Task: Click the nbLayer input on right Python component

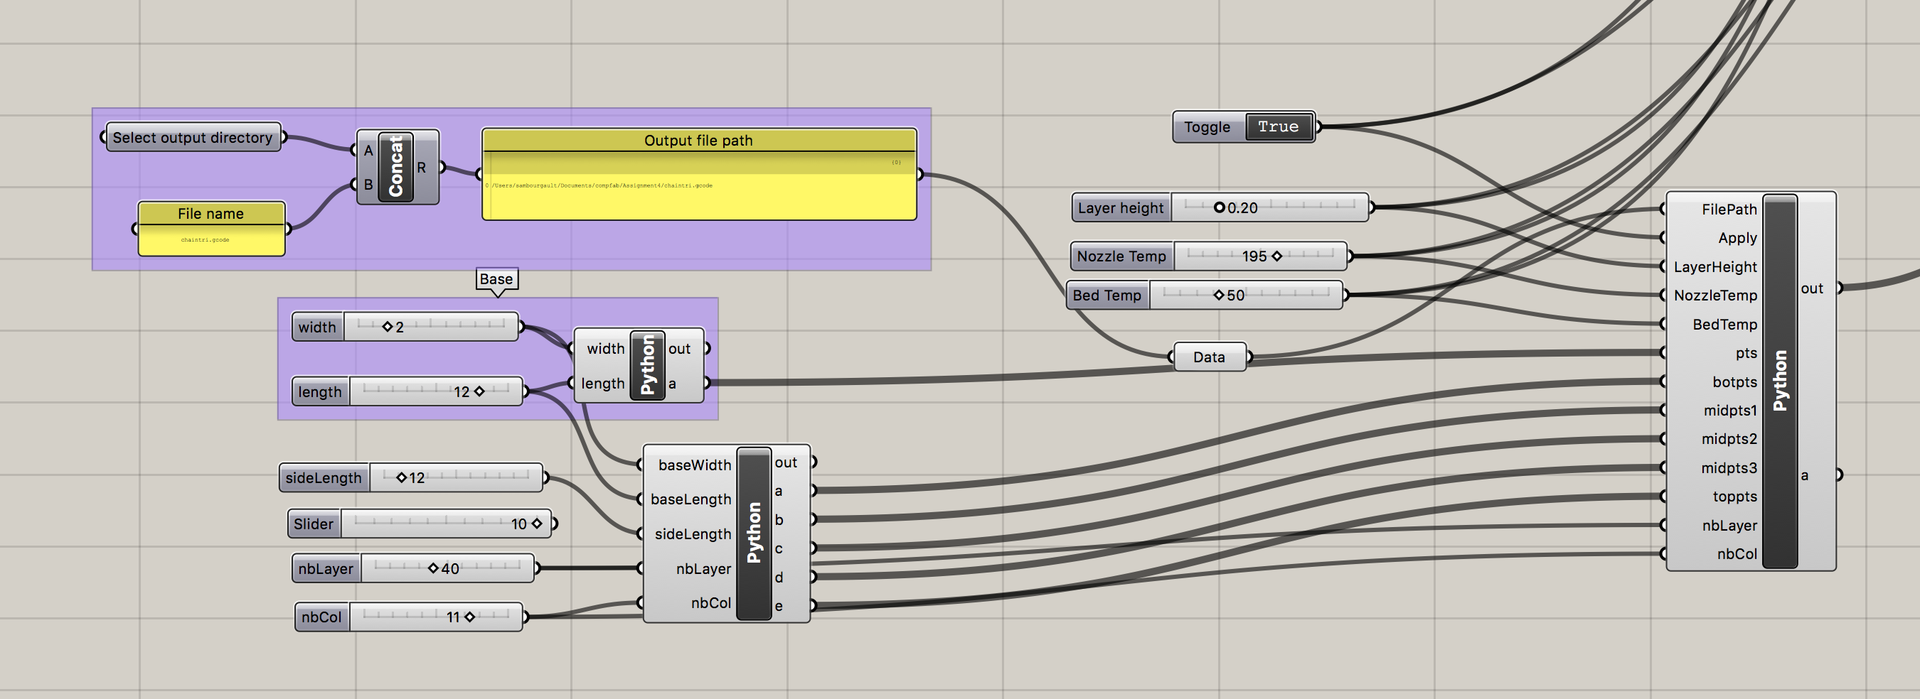Action: (1729, 526)
